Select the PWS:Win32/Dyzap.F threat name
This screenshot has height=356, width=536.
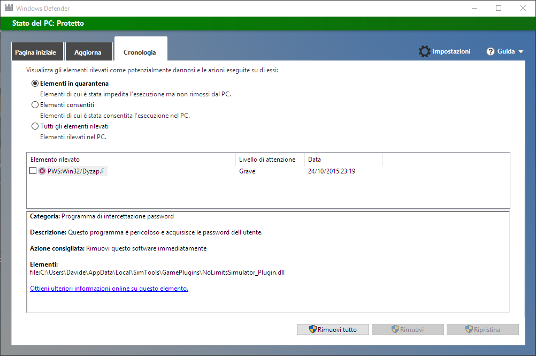(76, 171)
